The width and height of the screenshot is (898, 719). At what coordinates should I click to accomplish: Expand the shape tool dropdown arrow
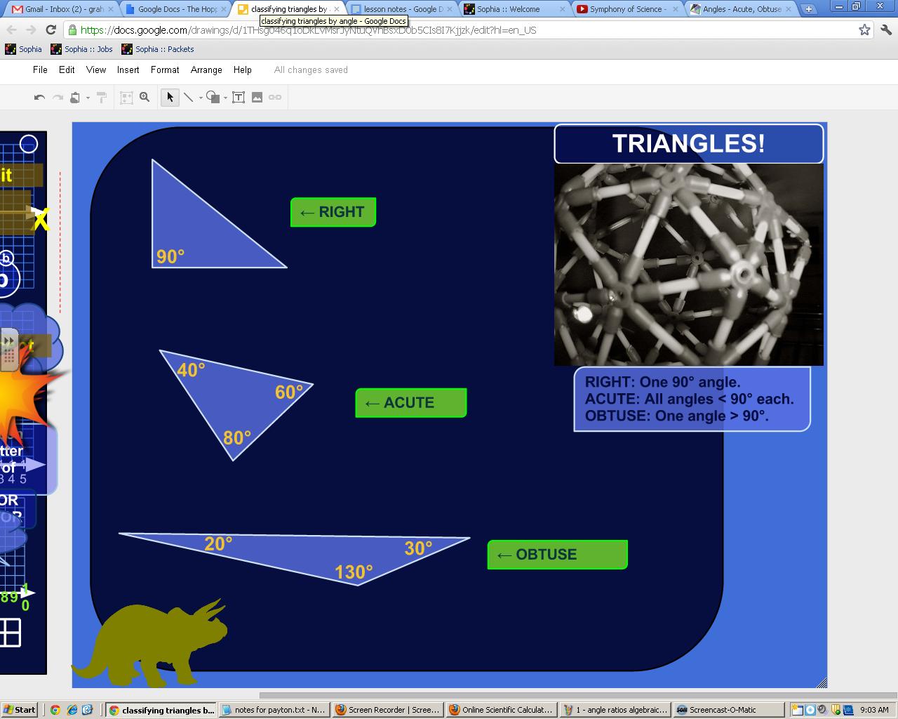point(225,98)
